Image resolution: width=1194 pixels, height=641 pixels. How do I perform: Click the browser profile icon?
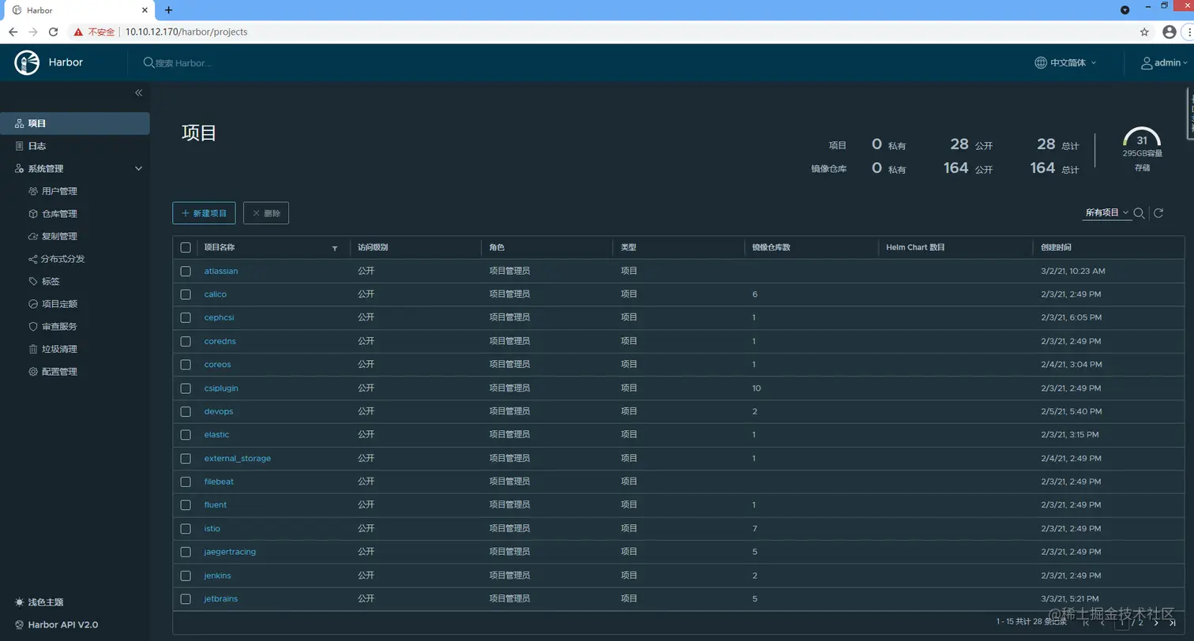(1170, 32)
